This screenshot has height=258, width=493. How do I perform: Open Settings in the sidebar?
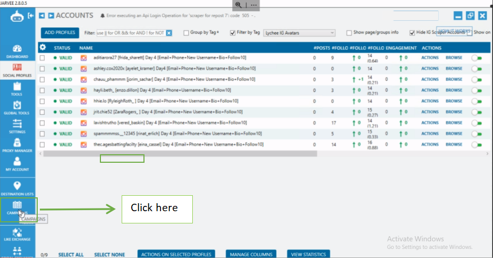pos(17,127)
